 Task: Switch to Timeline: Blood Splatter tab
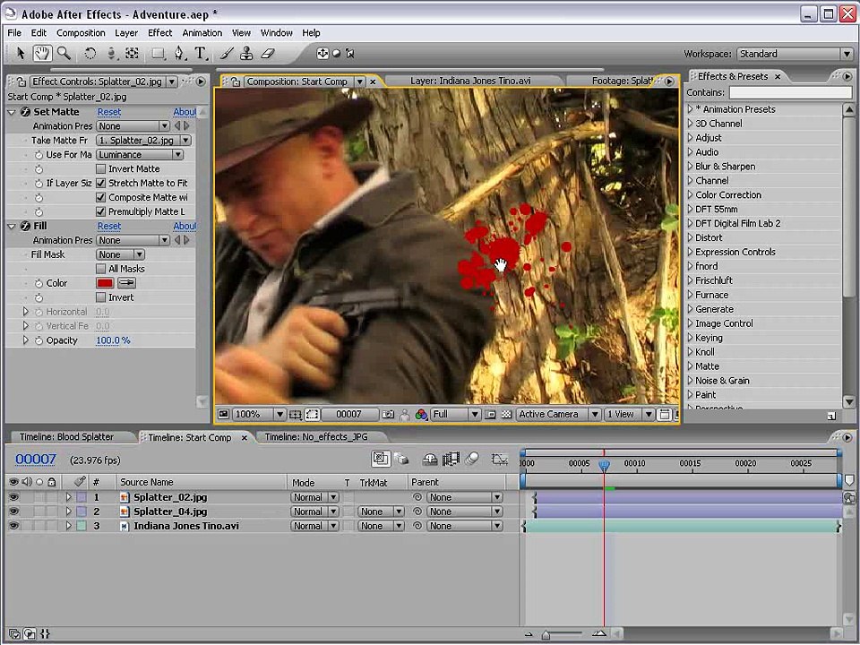(66, 437)
